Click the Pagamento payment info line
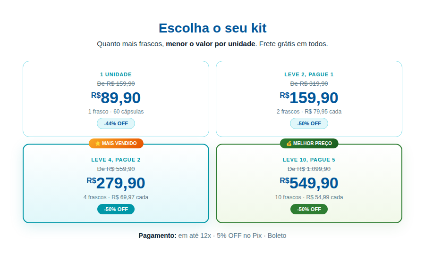This screenshot has width=425, height=260. tap(212, 236)
